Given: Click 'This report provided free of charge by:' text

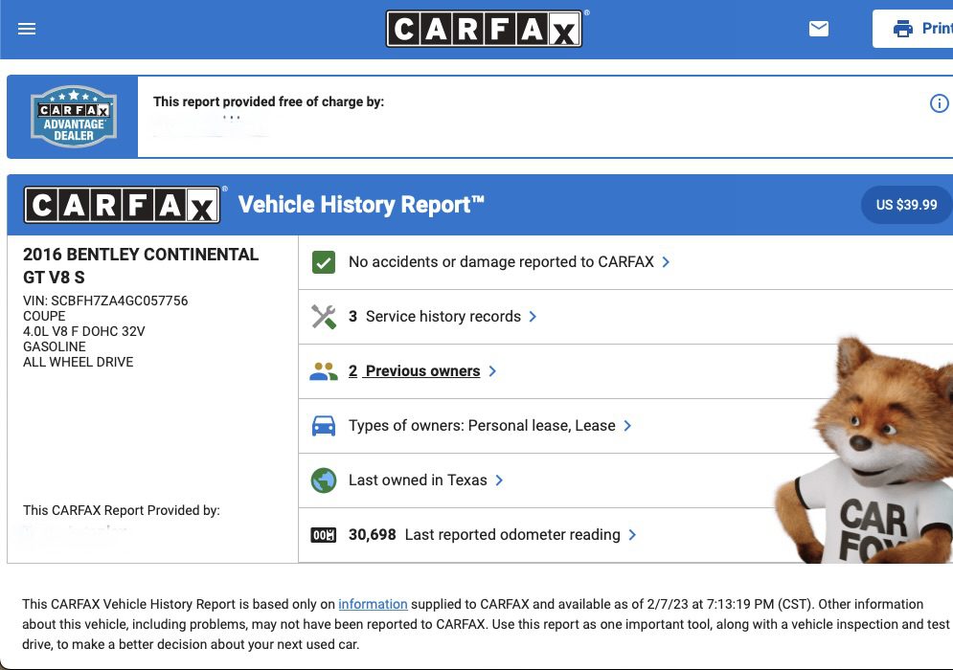Looking at the screenshot, I should pos(268,101).
